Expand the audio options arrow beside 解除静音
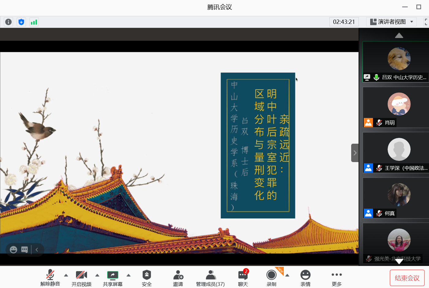Screen dimensions: 429x288 [66, 275]
